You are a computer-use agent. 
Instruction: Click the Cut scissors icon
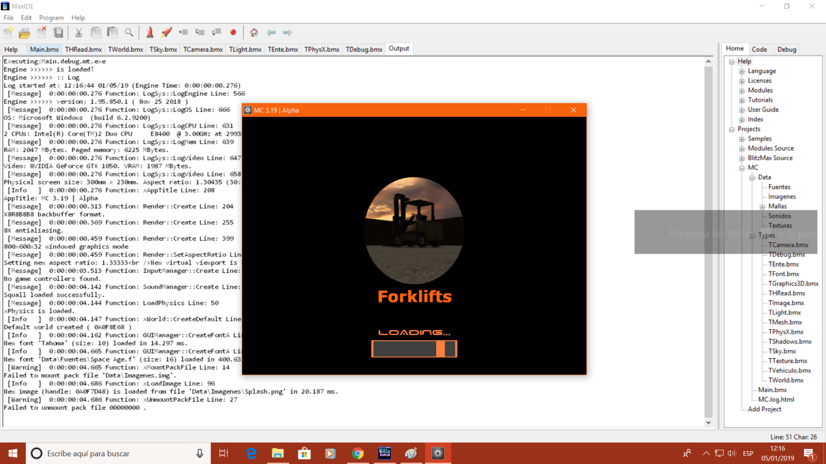click(x=78, y=32)
